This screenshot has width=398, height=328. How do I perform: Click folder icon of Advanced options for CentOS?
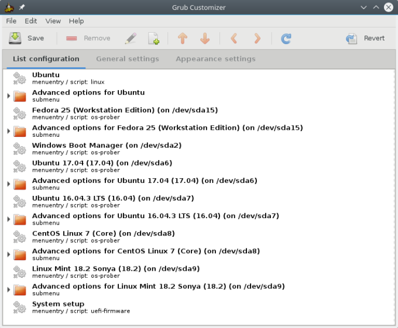20,254
